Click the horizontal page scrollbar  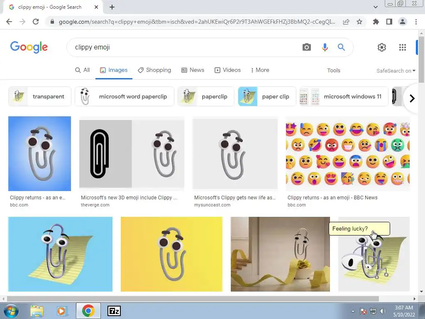(193, 299)
